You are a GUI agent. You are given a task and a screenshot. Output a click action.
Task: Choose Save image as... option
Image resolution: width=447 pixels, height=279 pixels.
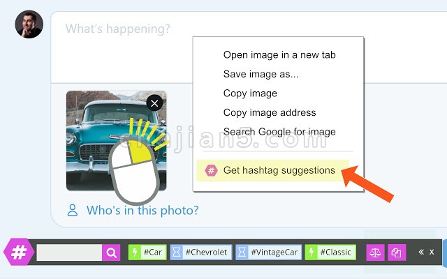pos(261,74)
